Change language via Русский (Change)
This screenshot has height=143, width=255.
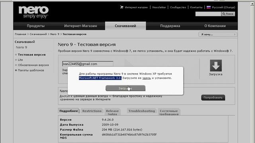click(224, 7)
